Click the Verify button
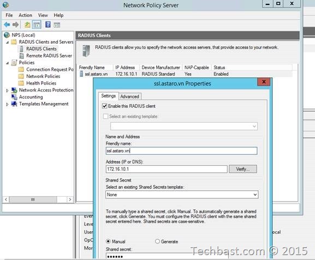Viewport: 315px width, 260px height. click(x=243, y=169)
